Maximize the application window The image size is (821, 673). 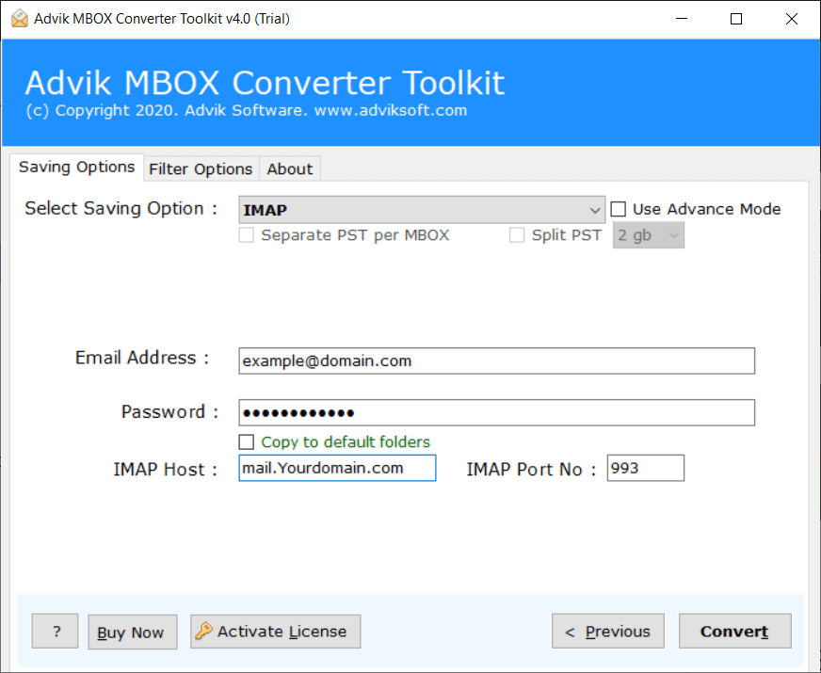click(x=736, y=19)
